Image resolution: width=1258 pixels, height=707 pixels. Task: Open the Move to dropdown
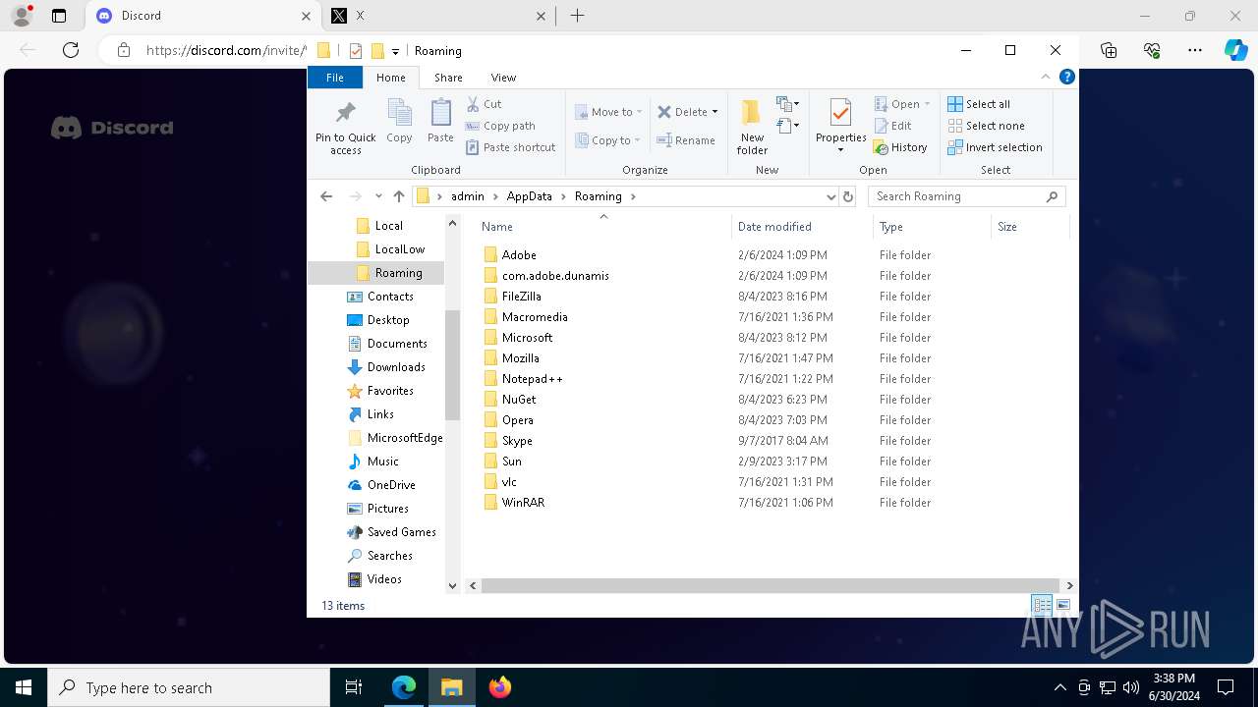[x=608, y=112]
